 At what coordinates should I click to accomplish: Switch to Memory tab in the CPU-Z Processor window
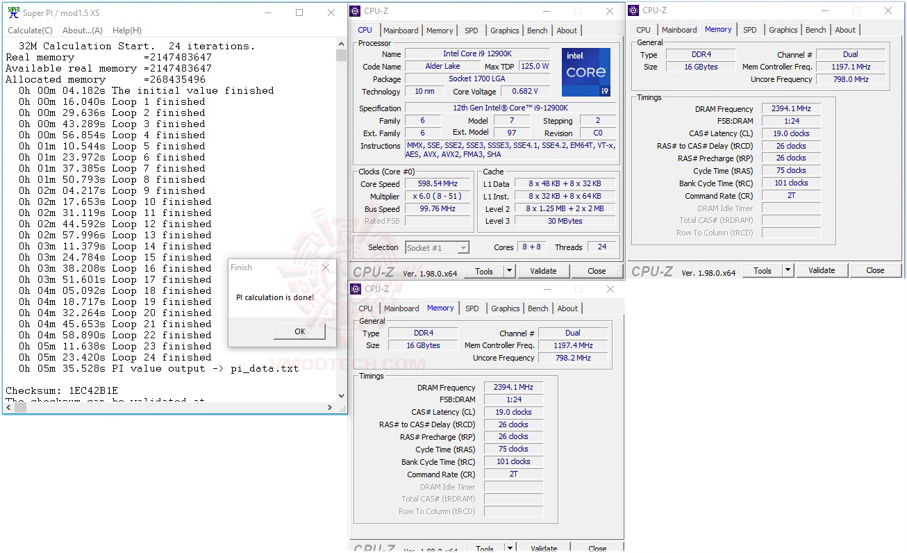pyautogui.click(x=440, y=31)
